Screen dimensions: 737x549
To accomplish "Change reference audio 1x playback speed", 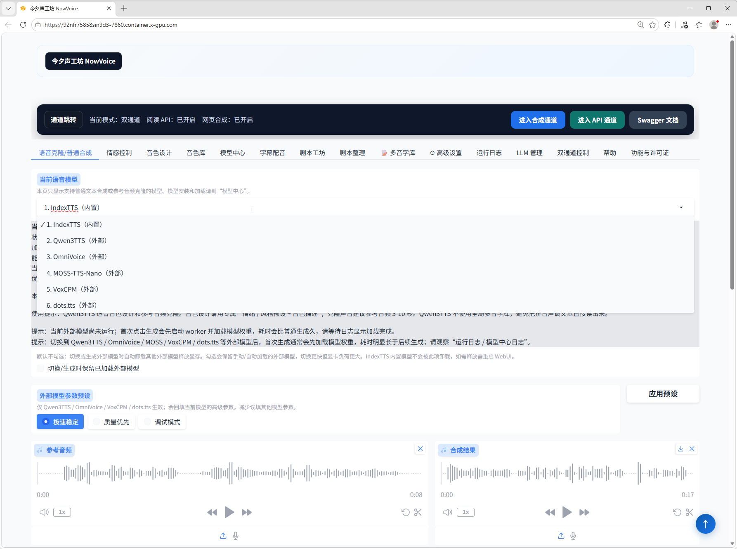I will tap(62, 512).
